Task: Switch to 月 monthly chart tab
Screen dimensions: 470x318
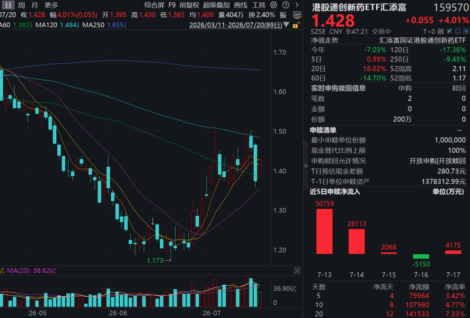Action: [x=35, y=5]
